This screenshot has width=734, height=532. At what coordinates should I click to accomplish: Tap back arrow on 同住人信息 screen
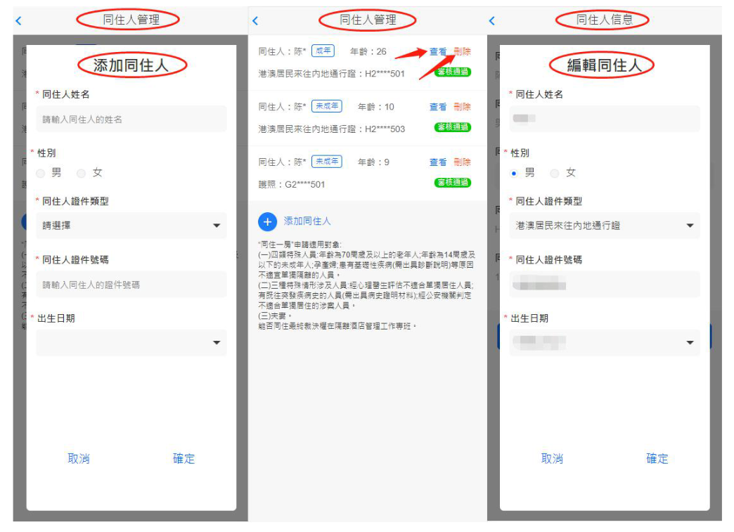pos(491,20)
